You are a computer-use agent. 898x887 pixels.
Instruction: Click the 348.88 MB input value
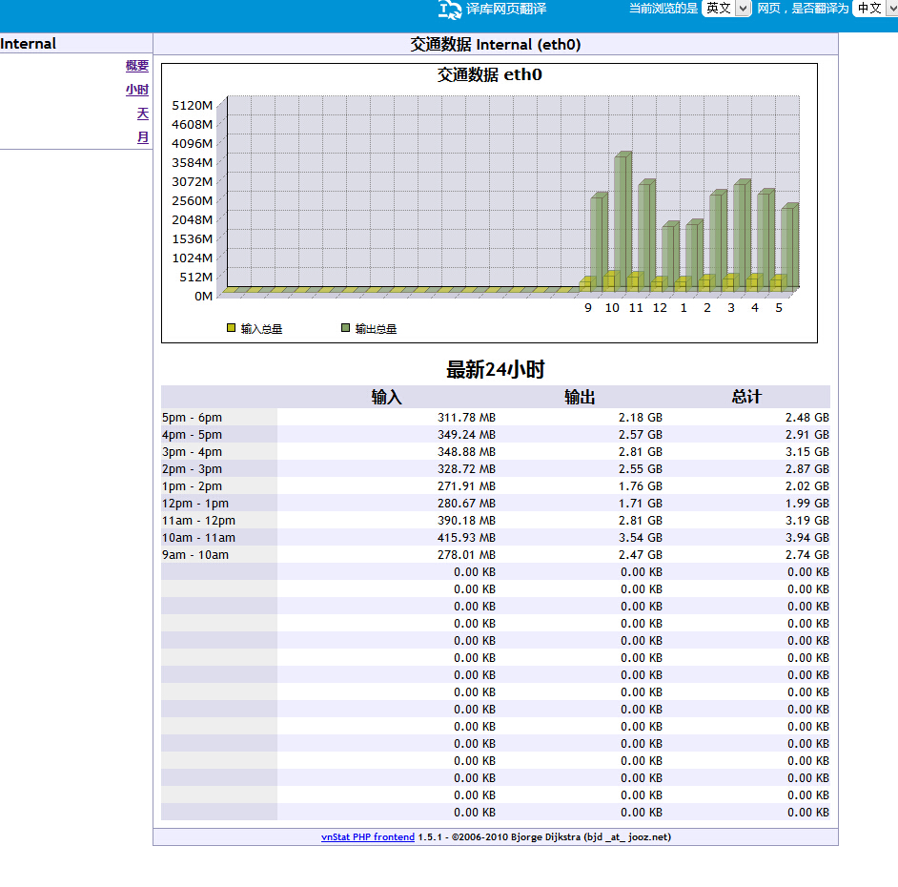point(467,451)
